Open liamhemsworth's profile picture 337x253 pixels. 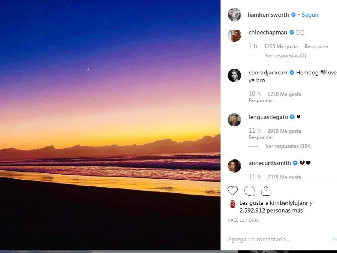[234, 15]
